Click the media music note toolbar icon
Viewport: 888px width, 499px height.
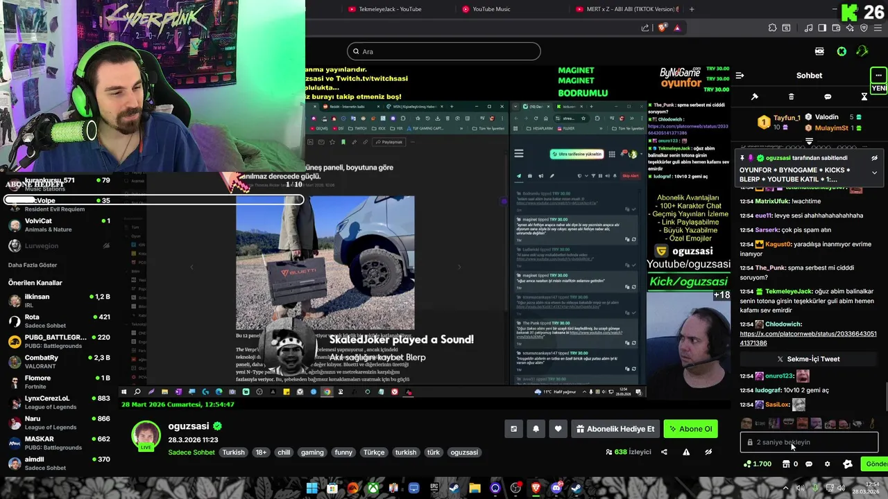click(x=808, y=28)
